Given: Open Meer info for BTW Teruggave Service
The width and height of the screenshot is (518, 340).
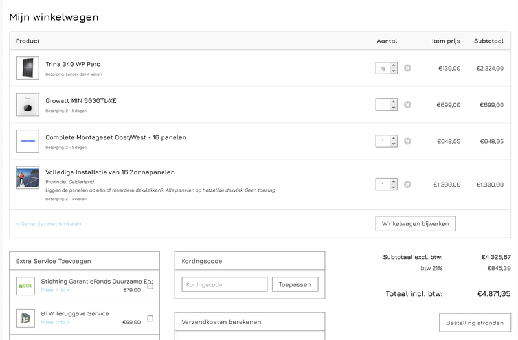Looking at the screenshot, I should 56,322.
